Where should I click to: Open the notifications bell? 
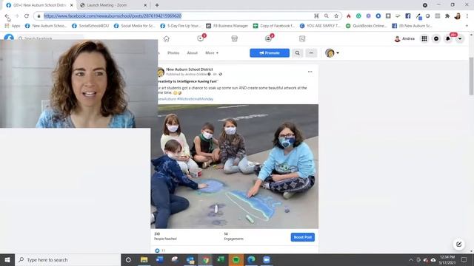448,38
